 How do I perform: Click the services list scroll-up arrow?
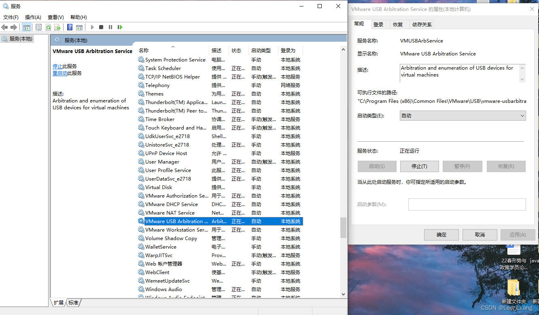(x=343, y=49)
